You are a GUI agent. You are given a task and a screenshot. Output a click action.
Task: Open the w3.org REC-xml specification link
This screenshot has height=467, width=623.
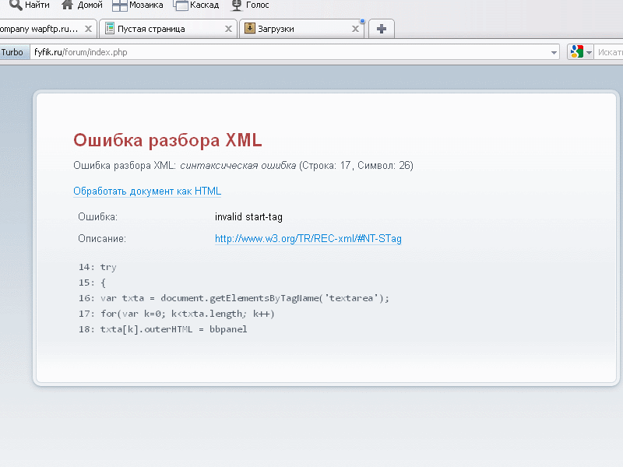(x=308, y=239)
